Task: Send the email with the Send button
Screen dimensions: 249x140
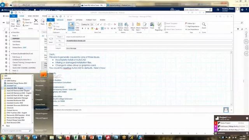Action: click(x=51, y=40)
